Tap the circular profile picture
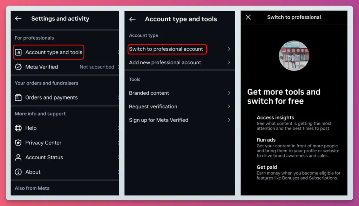The image size is (359, 206). [x=294, y=56]
